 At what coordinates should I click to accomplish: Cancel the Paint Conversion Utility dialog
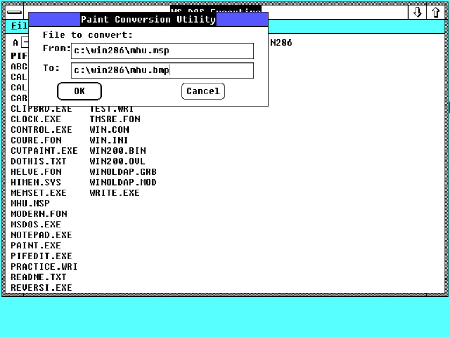tap(203, 91)
